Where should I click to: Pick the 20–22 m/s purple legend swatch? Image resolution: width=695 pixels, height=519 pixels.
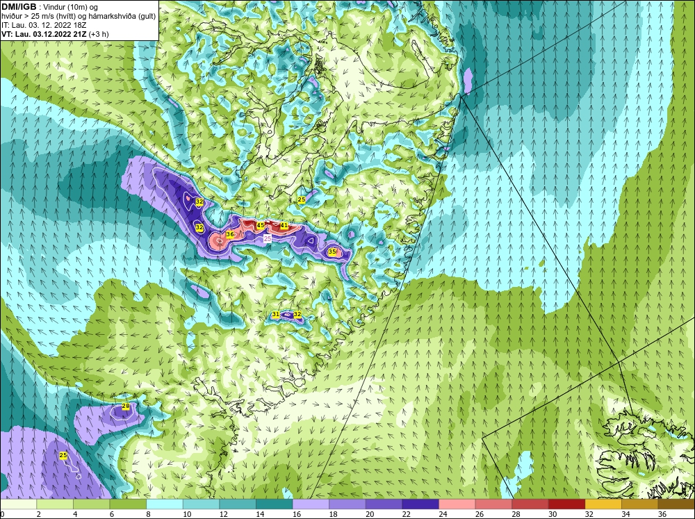pos(384,504)
